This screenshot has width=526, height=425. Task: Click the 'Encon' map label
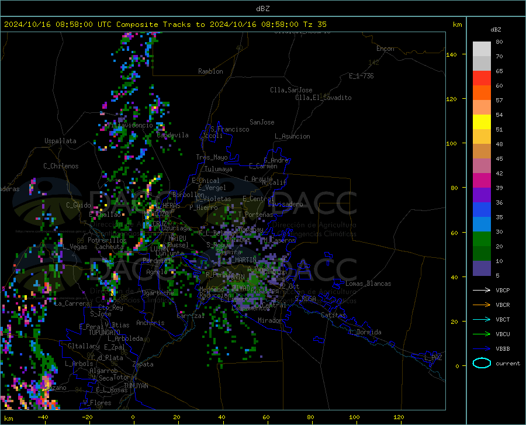point(385,49)
